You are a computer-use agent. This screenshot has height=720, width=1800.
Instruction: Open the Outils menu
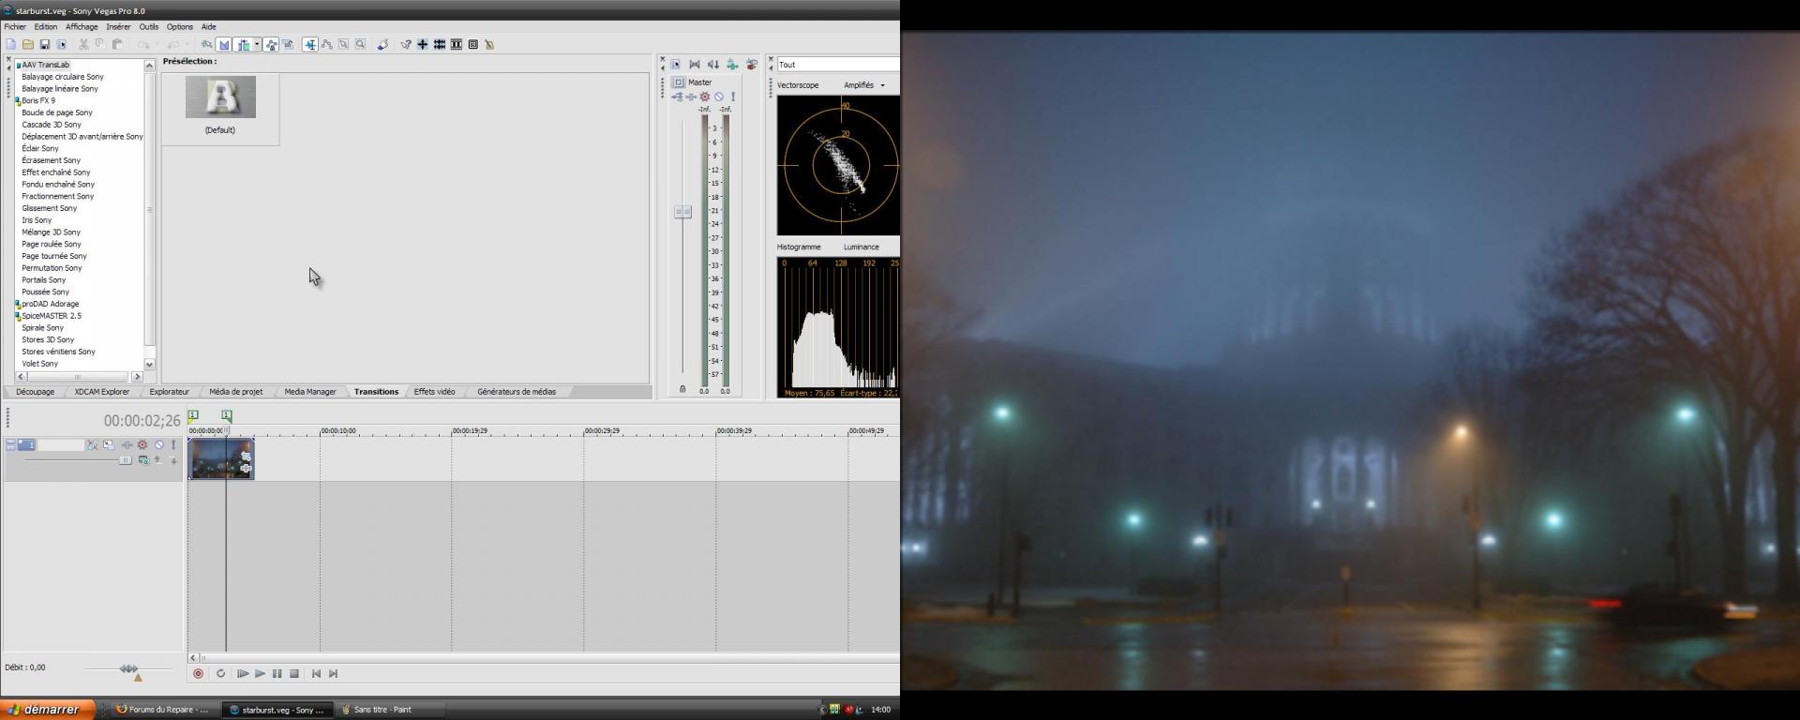[148, 27]
